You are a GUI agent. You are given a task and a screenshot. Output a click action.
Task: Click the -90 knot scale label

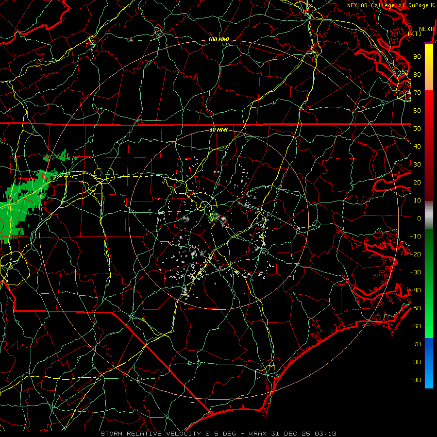(415, 380)
